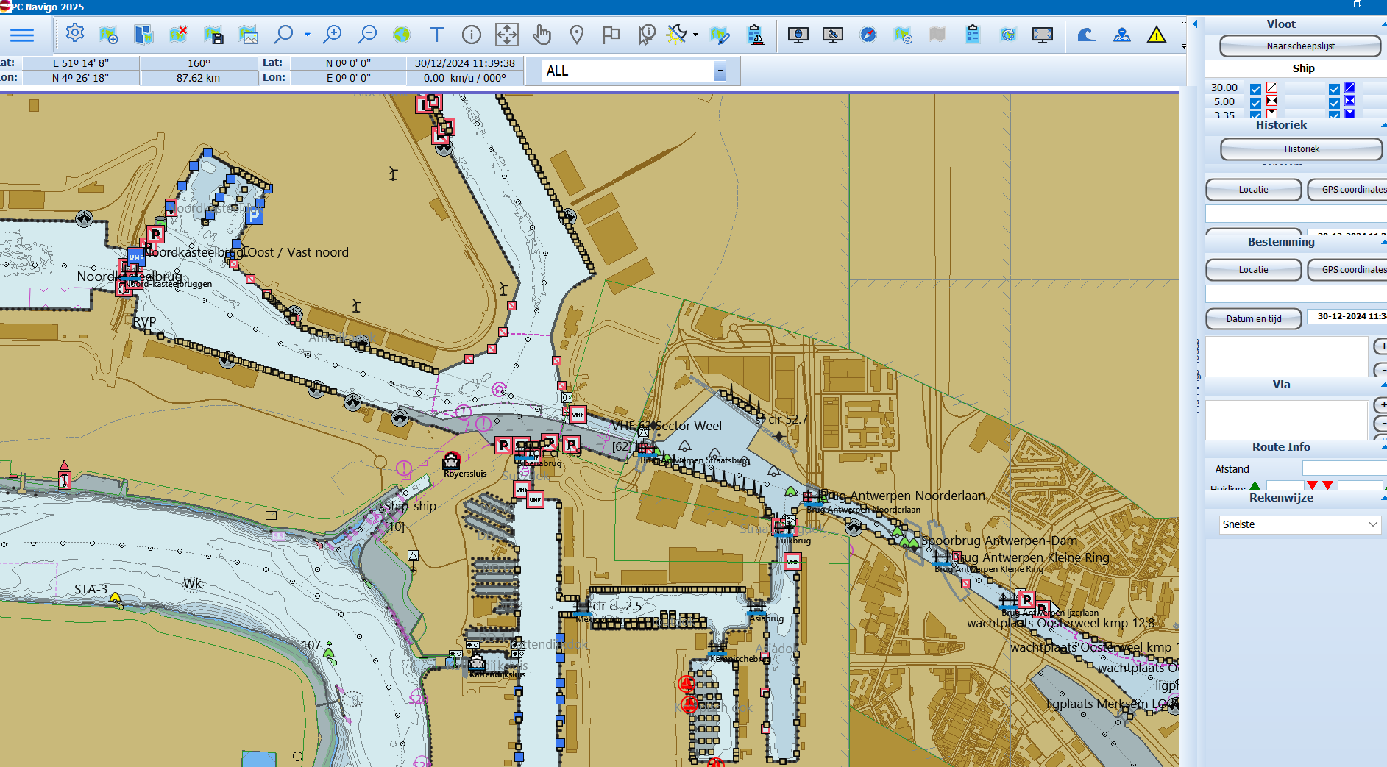The height and width of the screenshot is (767, 1387).
Task: Click the monitor with mouse icon
Action: pyautogui.click(x=798, y=35)
